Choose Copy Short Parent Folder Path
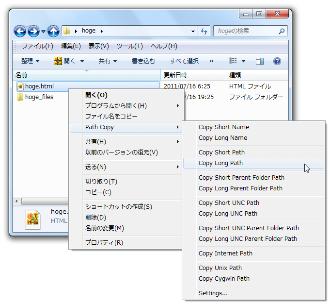 click(253, 178)
